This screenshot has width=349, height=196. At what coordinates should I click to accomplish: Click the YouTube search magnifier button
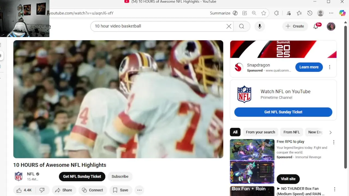click(242, 26)
